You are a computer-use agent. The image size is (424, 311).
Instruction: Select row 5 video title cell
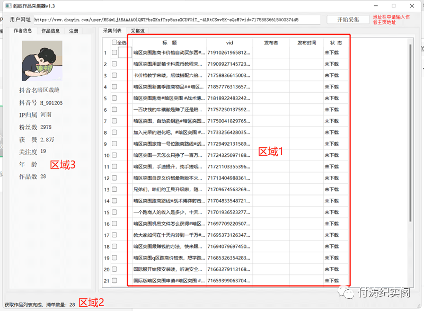click(169, 98)
